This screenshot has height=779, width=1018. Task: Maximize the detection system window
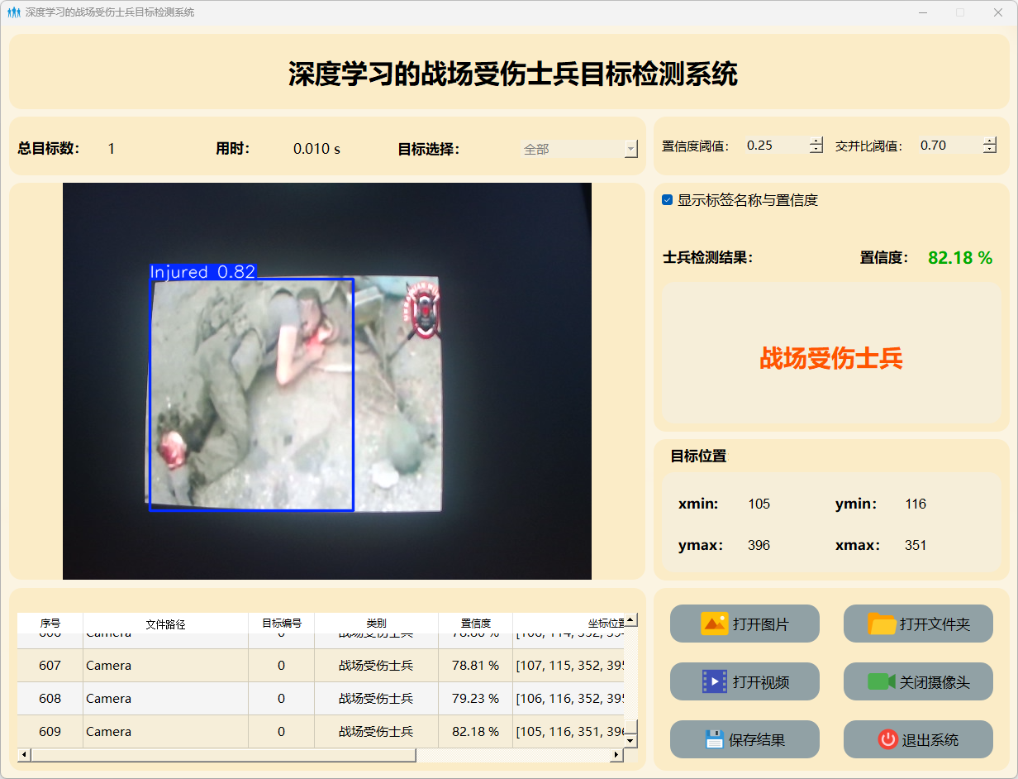[x=960, y=12]
